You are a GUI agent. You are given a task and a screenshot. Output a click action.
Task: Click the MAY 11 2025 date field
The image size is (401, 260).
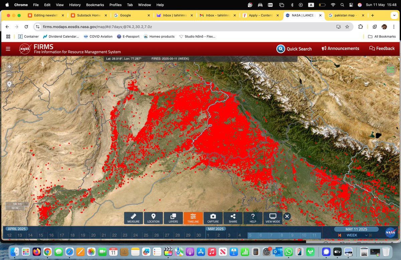356,229
